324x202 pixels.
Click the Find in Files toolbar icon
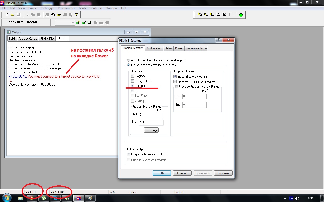tap(59, 15)
